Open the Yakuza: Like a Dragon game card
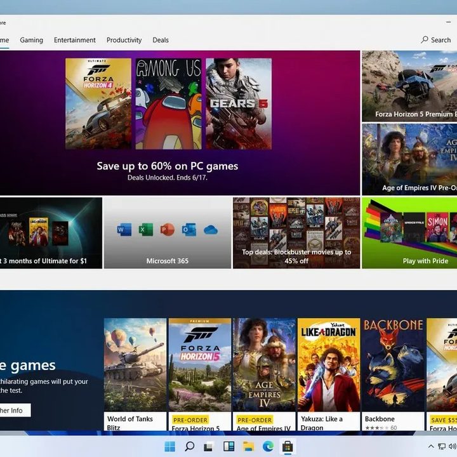Image resolution: width=457 pixels, height=457 pixels. coord(329,374)
